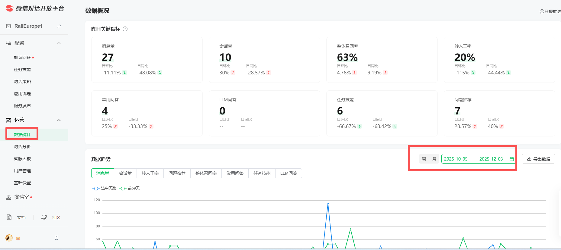Open 对话策略 in the sidebar
This screenshot has height=250, width=561.
pos(22,82)
